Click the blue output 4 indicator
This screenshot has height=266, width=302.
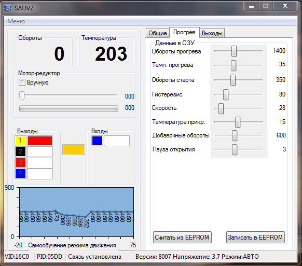point(20,173)
